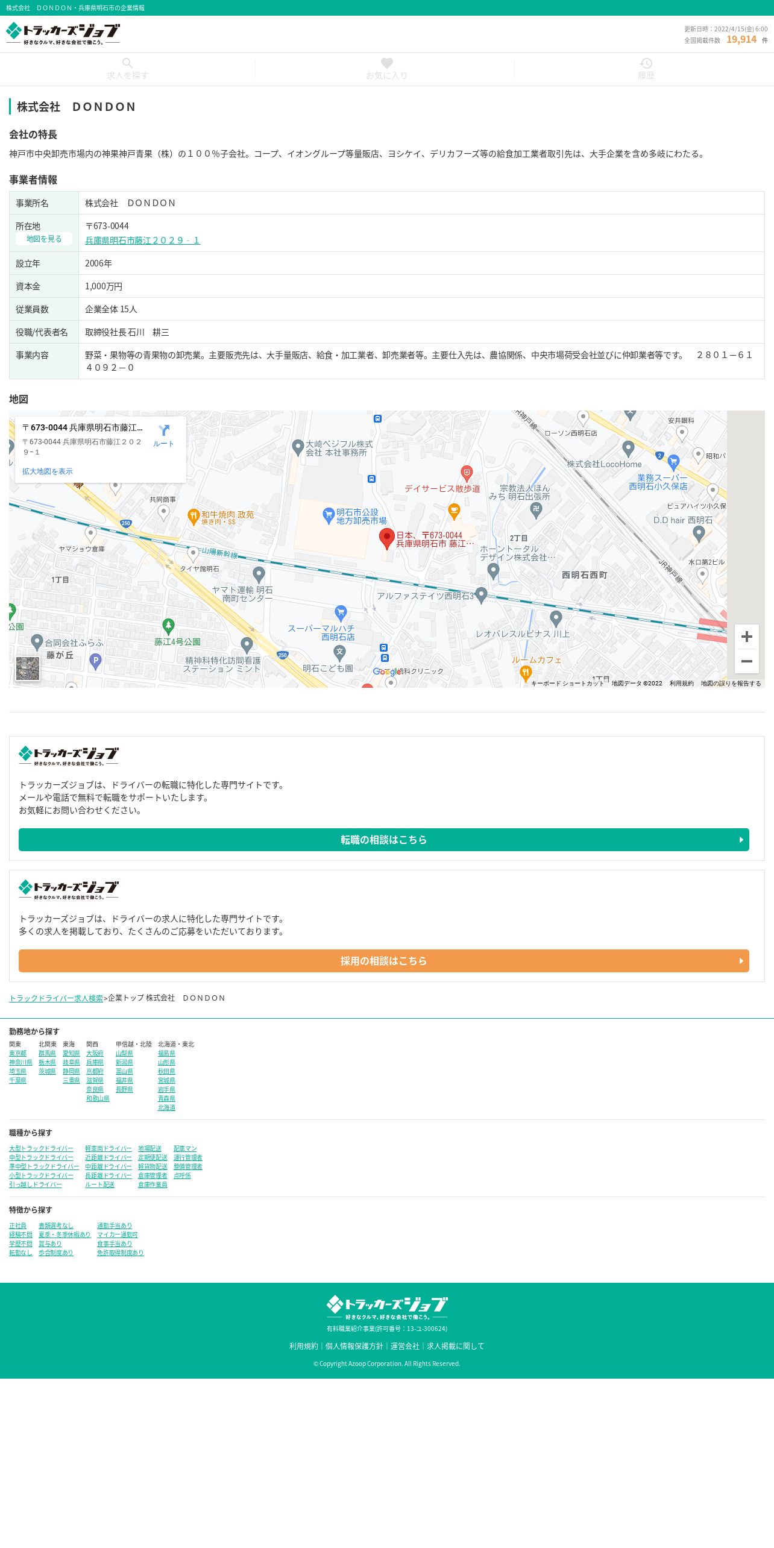Click the Google logo on the map
The height and width of the screenshot is (1548, 774).
click(386, 672)
